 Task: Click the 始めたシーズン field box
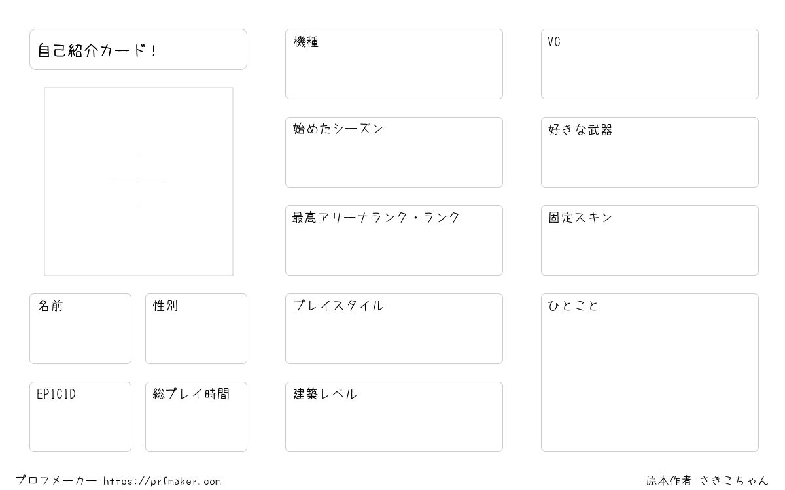click(394, 152)
